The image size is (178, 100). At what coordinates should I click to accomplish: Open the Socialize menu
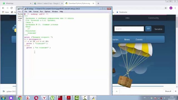click(158, 29)
